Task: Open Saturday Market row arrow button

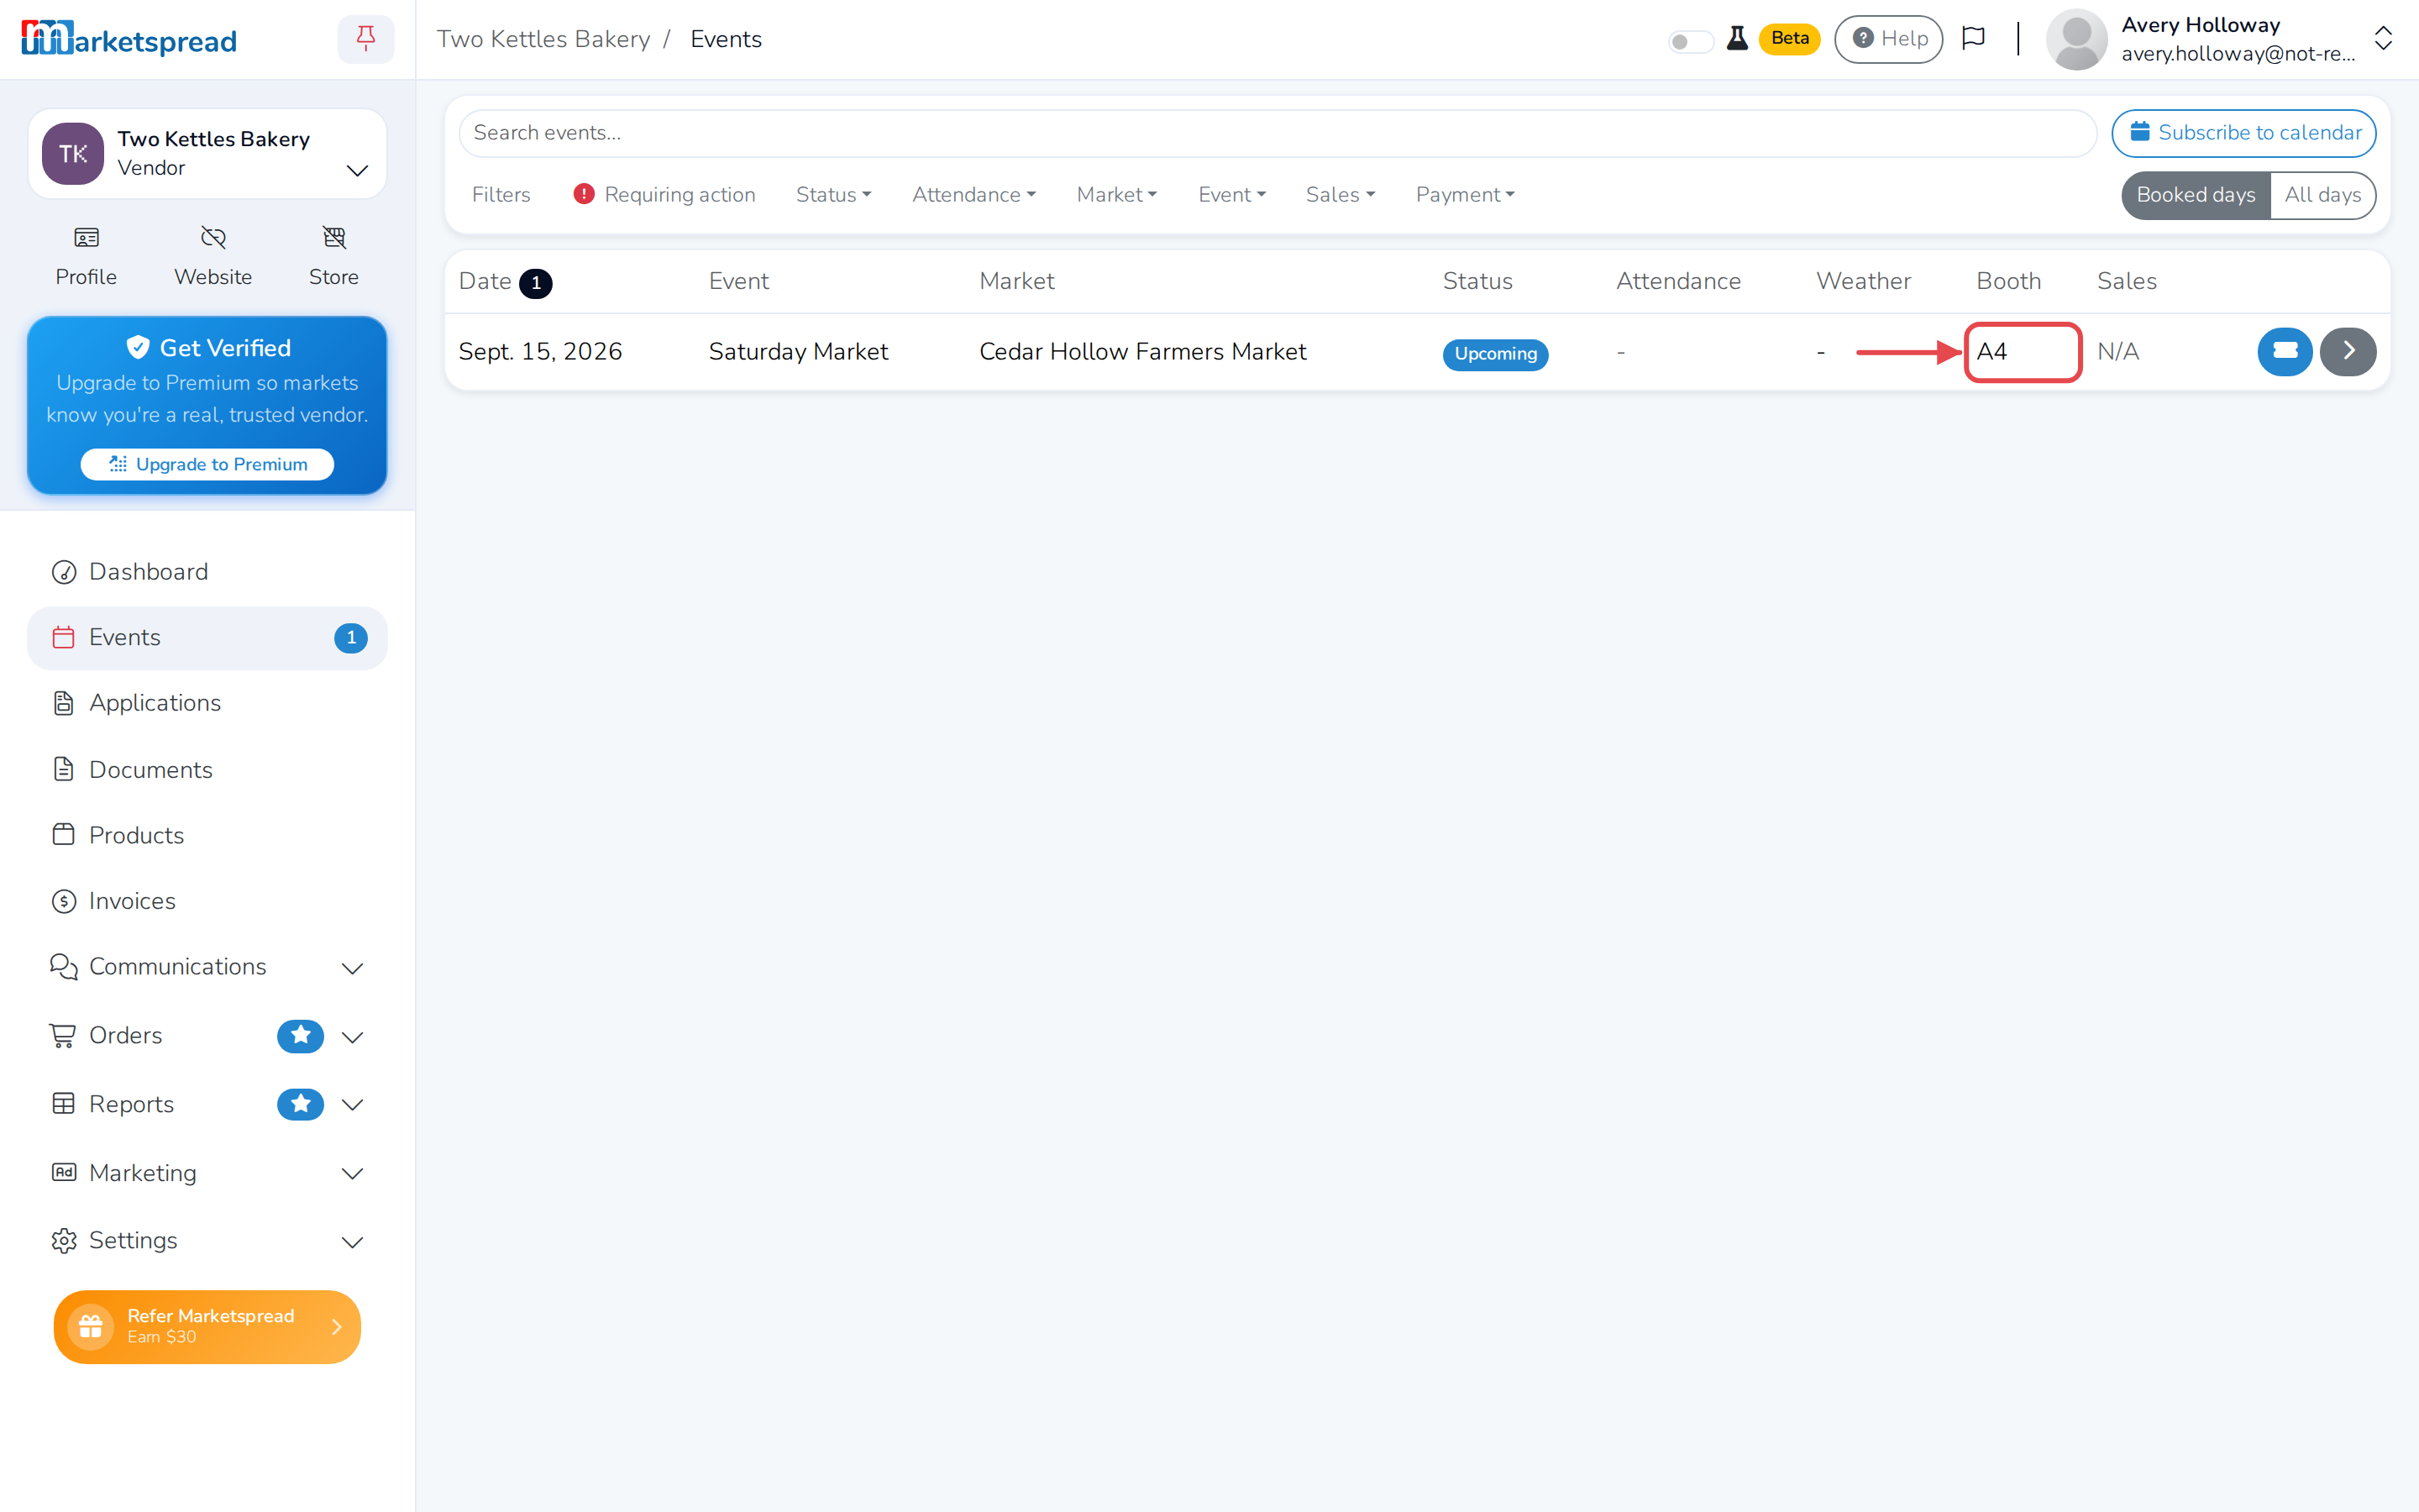Action: (2348, 351)
